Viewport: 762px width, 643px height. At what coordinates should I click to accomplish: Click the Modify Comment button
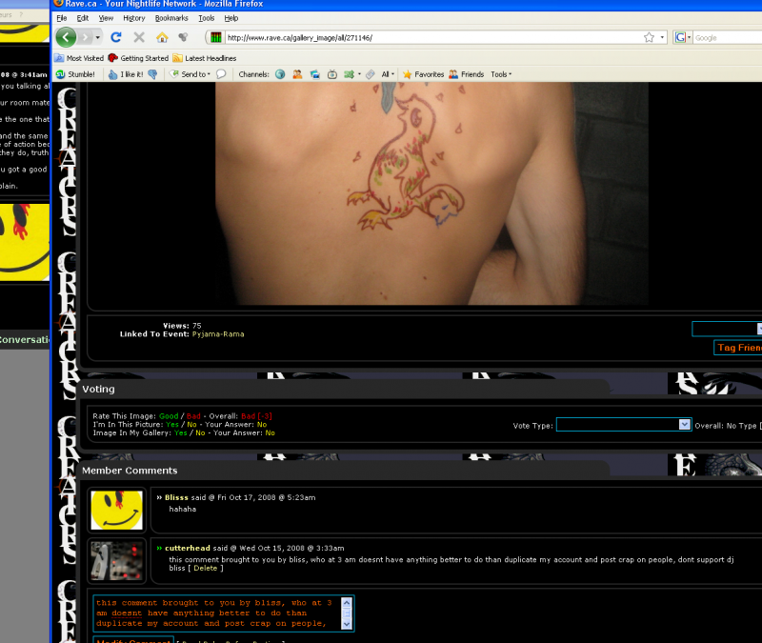tap(133, 639)
